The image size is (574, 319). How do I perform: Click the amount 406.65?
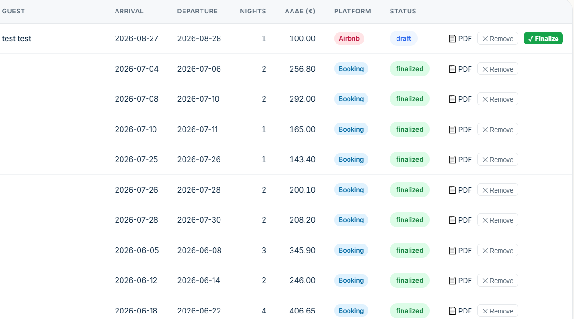click(x=303, y=311)
